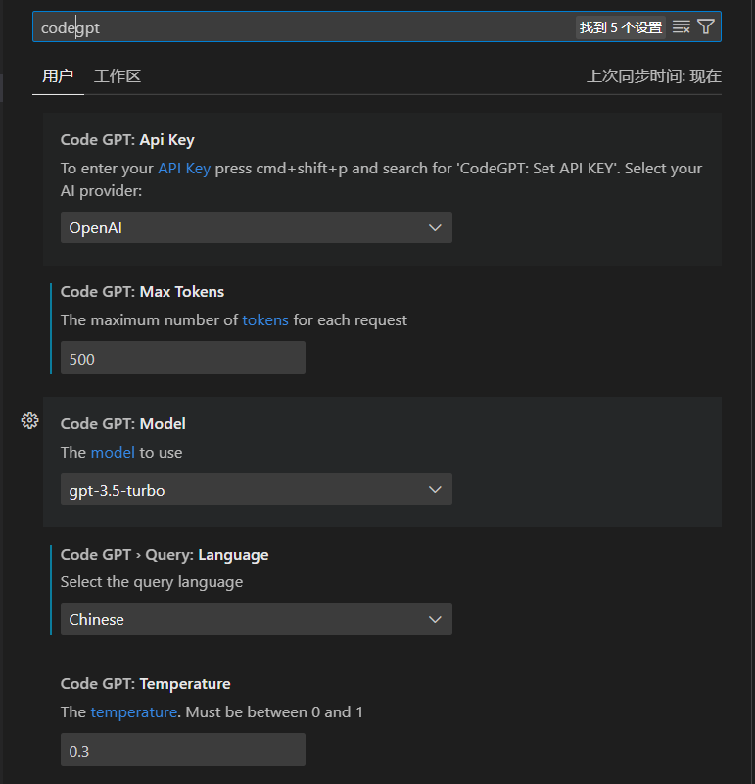Image resolution: width=755 pixels, height=784 pixels.
Task: Open the OpenAI provider dropdown
Action: pyautogui.click(x=256, y=227)
